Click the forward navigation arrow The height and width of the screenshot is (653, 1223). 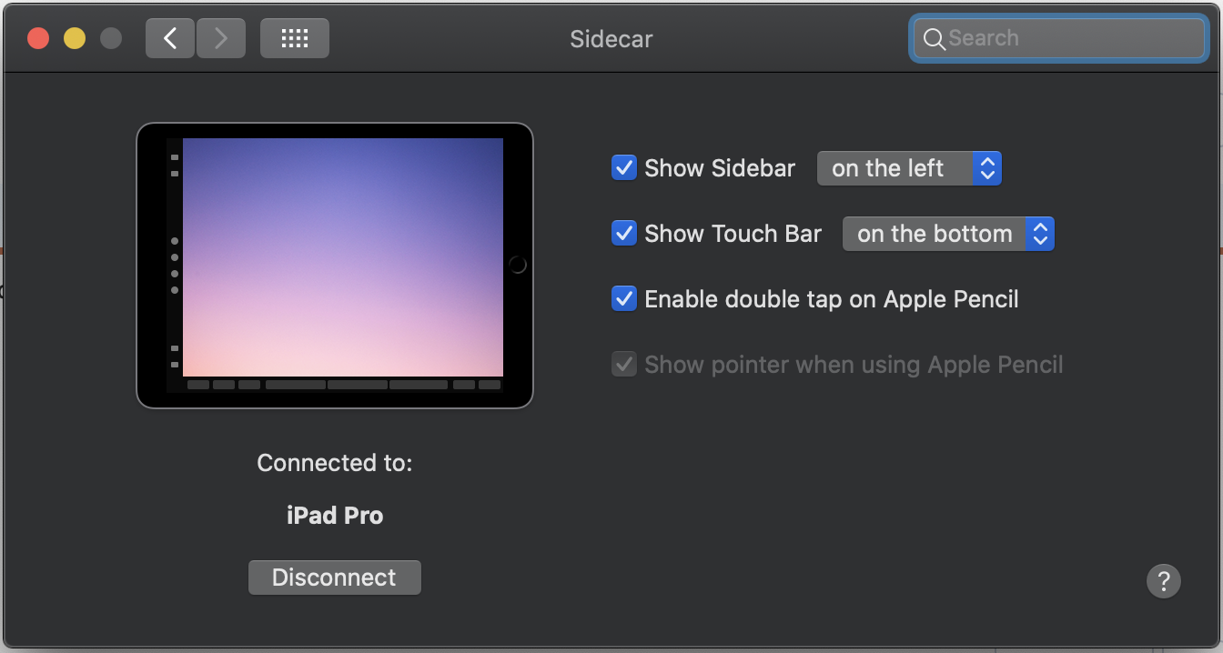(x=220, y=38)
